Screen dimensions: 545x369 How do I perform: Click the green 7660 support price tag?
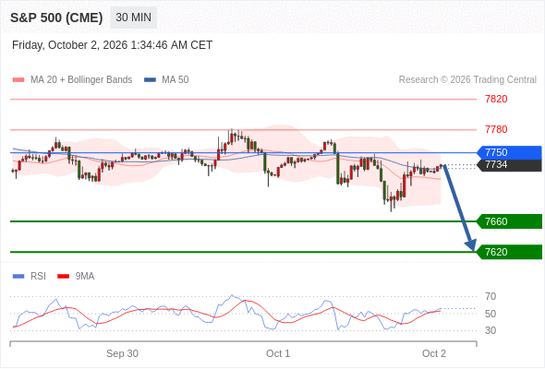tap(509, 221)
